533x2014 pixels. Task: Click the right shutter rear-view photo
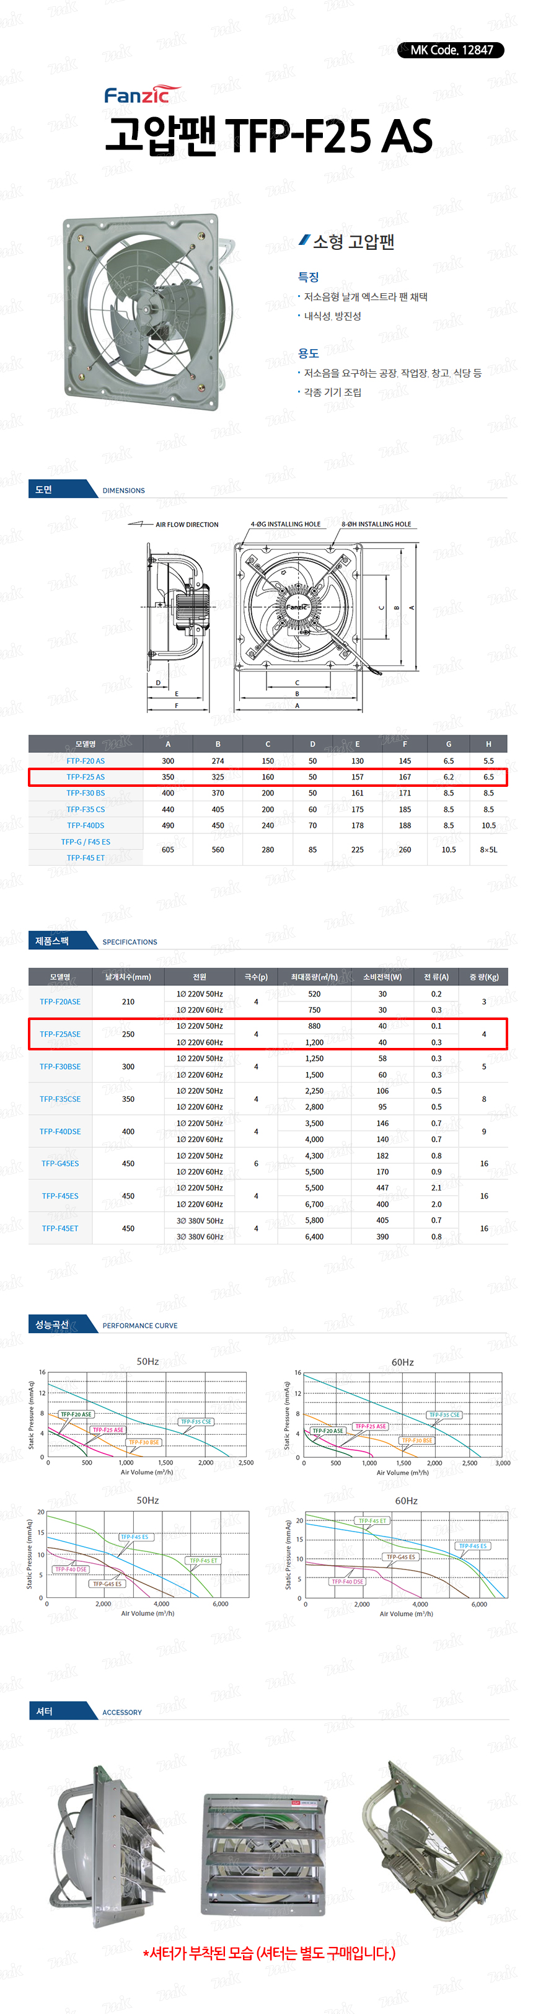tap(430, 1841)
